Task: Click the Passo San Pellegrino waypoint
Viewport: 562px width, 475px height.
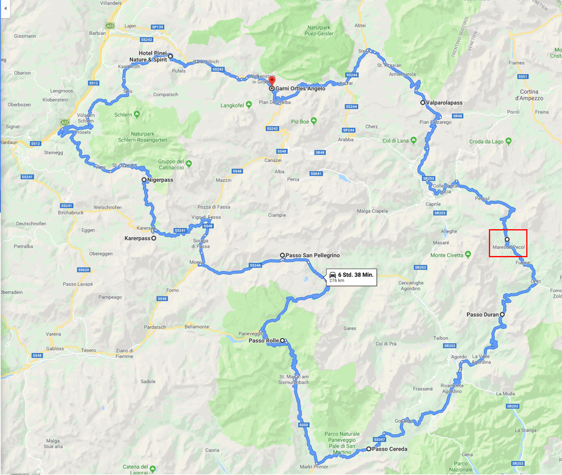Action: (x=282, y=255)
